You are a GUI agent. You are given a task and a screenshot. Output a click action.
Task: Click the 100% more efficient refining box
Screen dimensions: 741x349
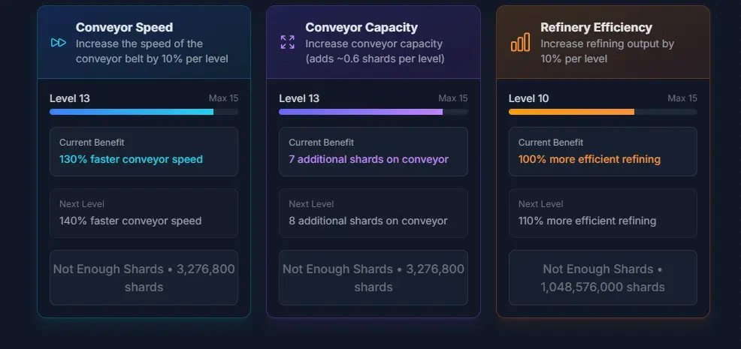pyautogui.click(x=603, y=152)
